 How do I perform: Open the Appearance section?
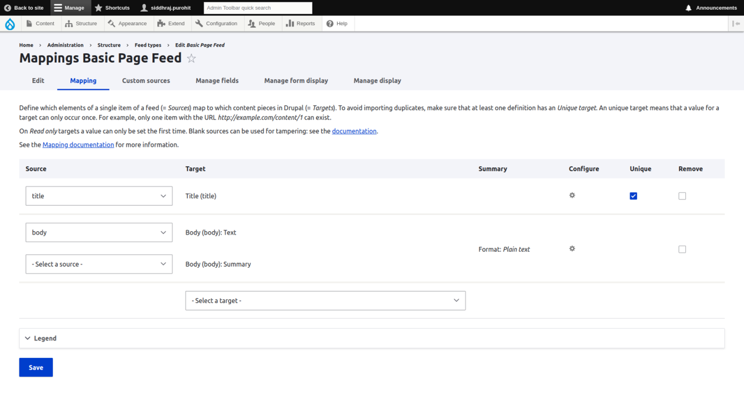click(x=128, y=23)
